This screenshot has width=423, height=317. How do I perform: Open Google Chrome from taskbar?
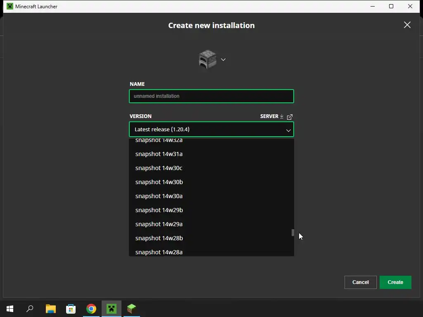(91, 309)
